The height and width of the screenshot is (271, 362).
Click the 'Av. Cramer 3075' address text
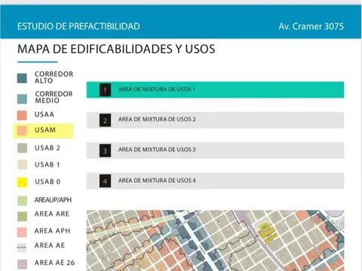tap(311, 26)
